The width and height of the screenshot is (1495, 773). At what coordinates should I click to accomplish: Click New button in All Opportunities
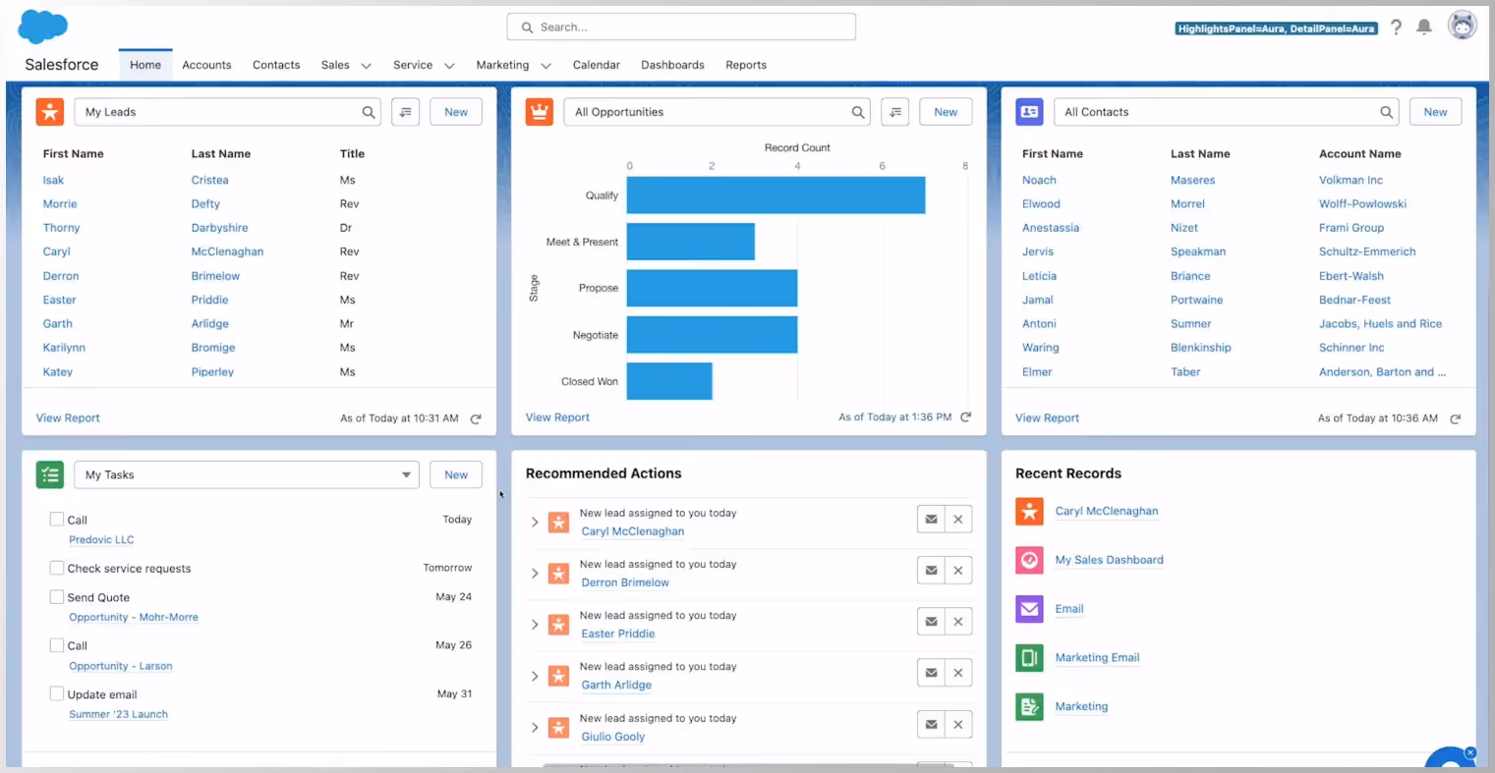coord(946,112)
